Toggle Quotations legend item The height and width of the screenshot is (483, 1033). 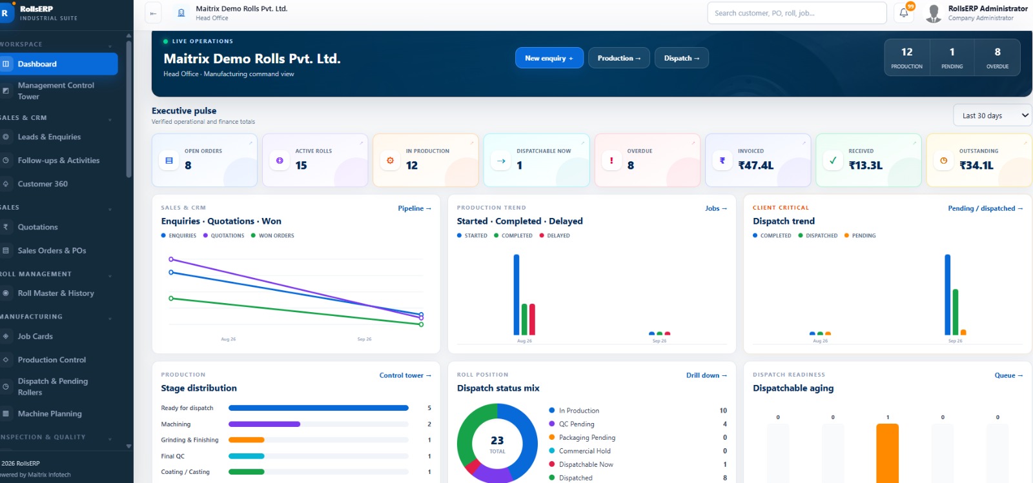point(224,236)
